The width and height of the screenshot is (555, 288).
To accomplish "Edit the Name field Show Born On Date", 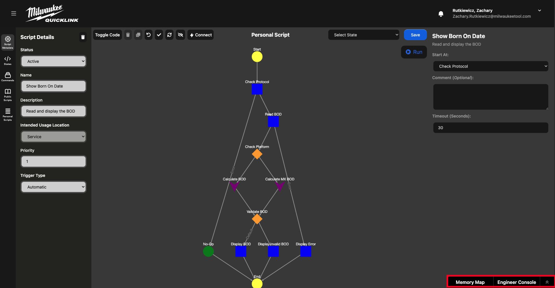I will 54,86.
